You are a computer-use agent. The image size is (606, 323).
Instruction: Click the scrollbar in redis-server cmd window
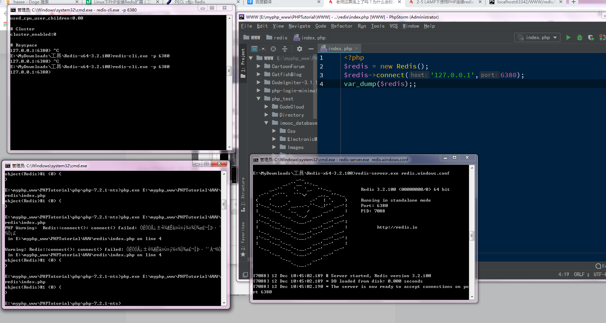[x=472, y=235]
